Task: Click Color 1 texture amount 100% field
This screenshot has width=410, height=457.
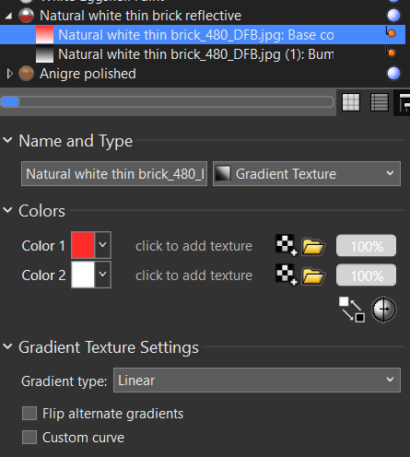Action: [366, 246]
